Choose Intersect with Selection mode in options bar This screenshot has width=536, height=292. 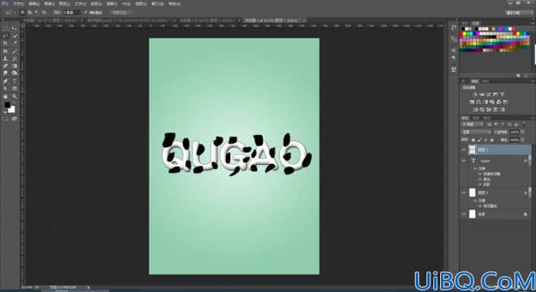pos(44,13)
